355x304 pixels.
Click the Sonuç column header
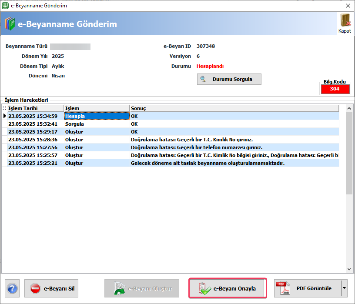(234, 108)
